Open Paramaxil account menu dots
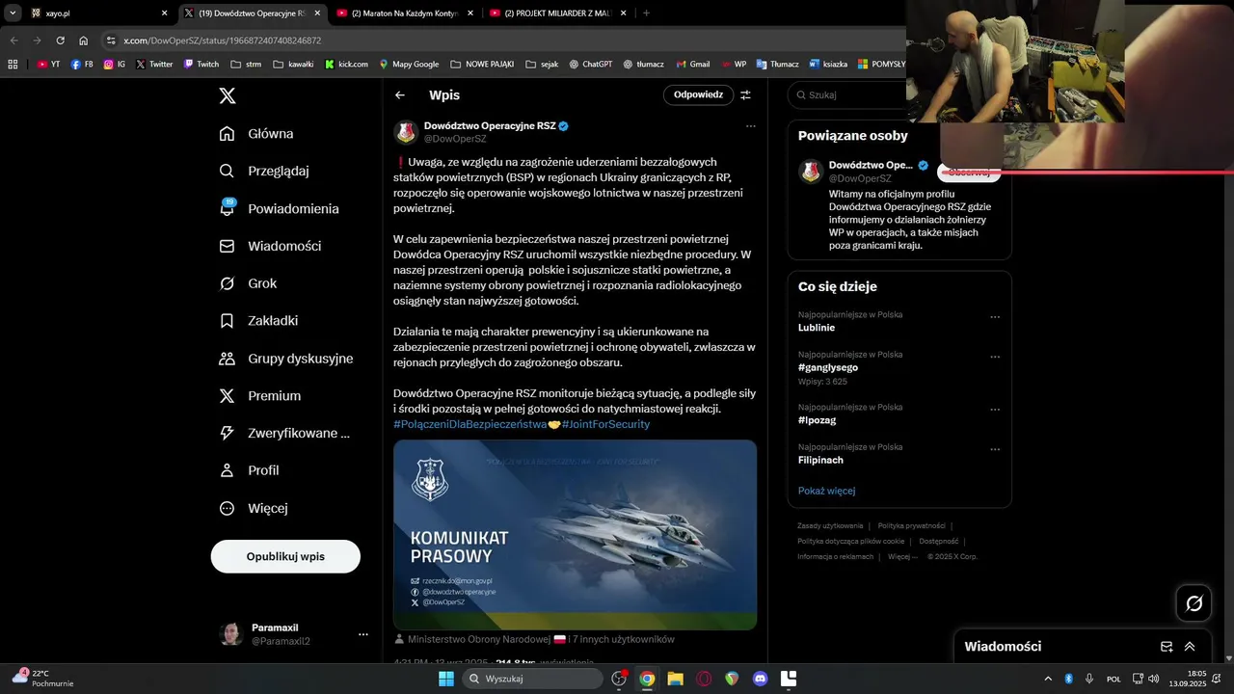Image resolution: width=1234 pixels, height=694 pixels. 363,634
